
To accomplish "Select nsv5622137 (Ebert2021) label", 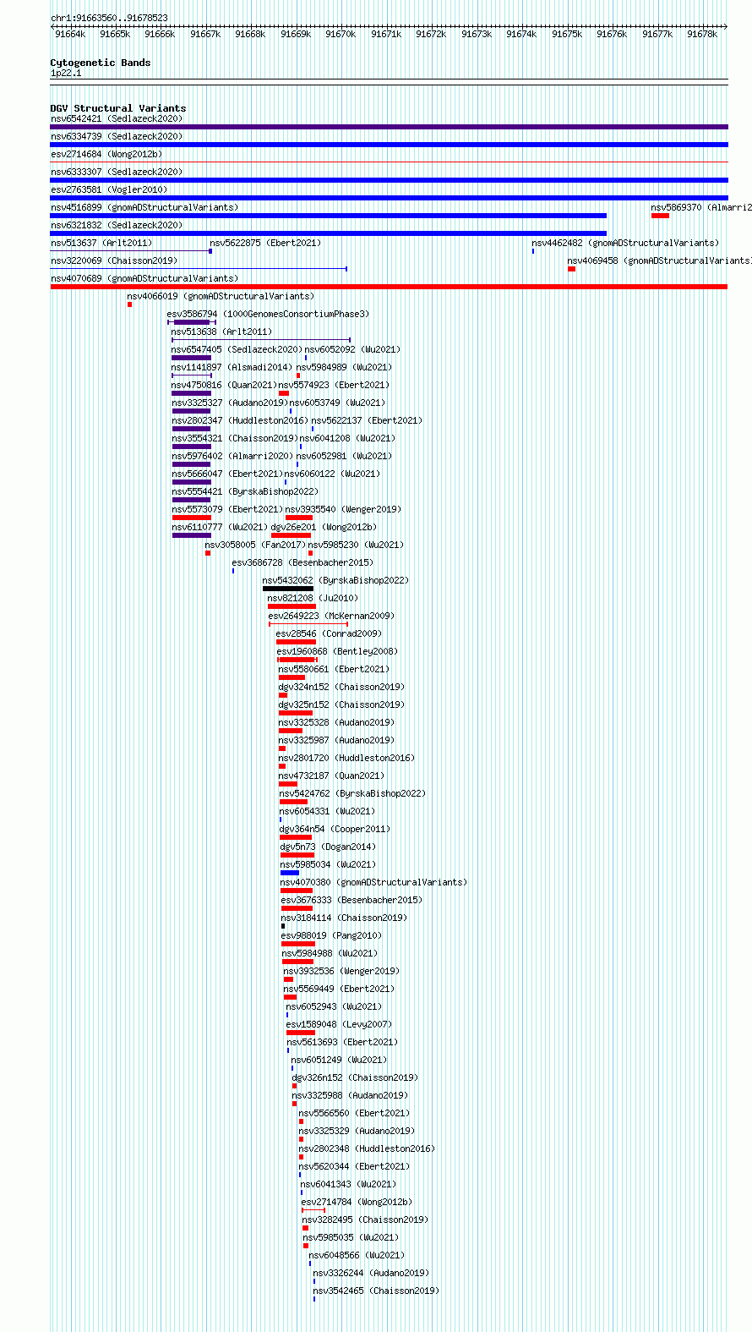I will pyautogui.click(x=367, y=420).
